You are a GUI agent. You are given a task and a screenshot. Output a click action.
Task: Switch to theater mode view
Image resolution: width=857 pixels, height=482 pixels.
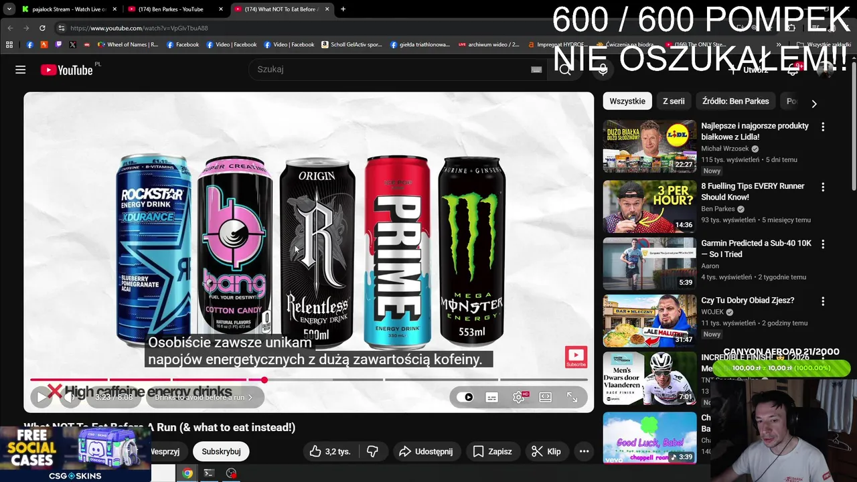pos(546,397)
